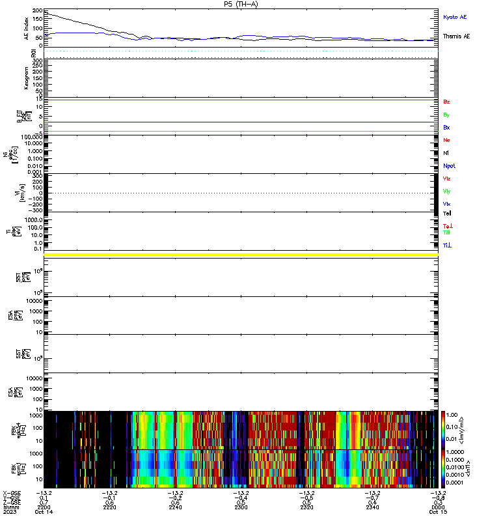488x521 pixels.
Task: Click the FBK scm1 magnetic field spectrogram
Action: coord(241,469)
